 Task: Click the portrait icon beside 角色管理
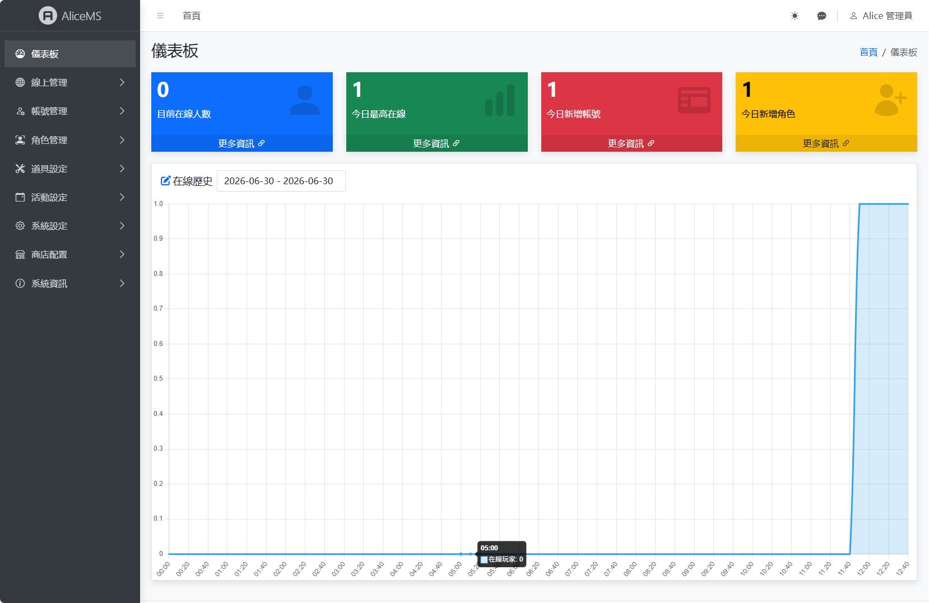click(20, 140)
